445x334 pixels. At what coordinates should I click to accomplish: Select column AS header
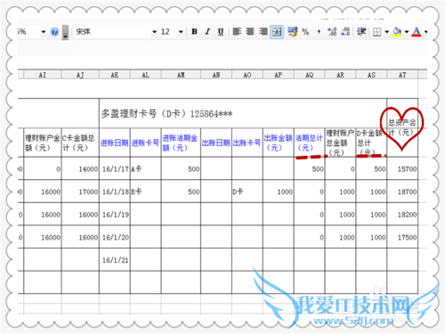point(371,75)
